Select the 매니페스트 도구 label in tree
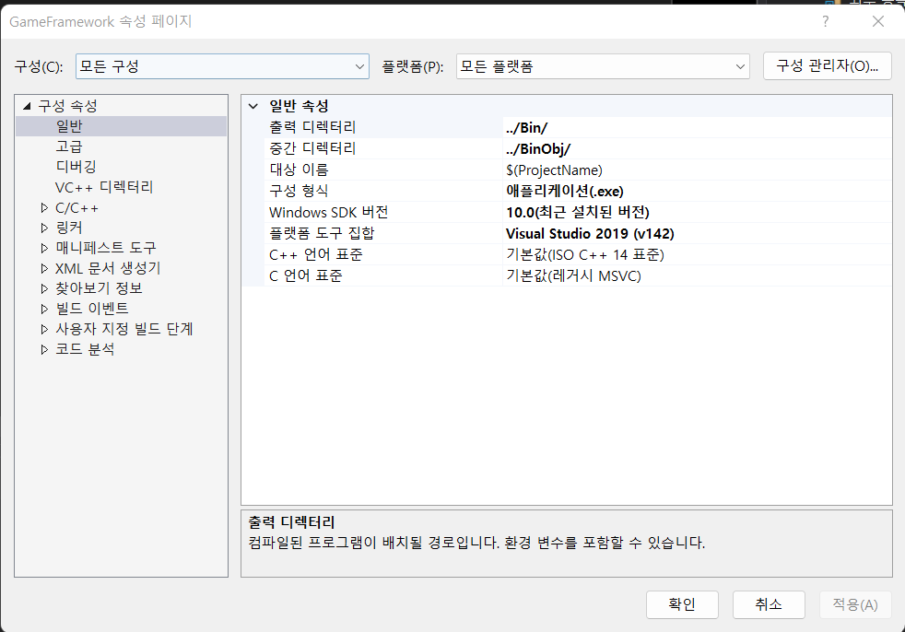 pyautogui.click(x=106, y=248)
